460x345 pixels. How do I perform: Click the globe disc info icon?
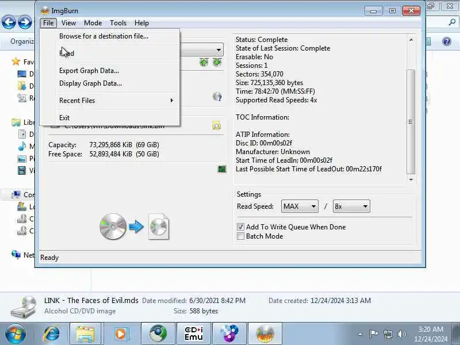pyautogui.click(x=217, y=97)
